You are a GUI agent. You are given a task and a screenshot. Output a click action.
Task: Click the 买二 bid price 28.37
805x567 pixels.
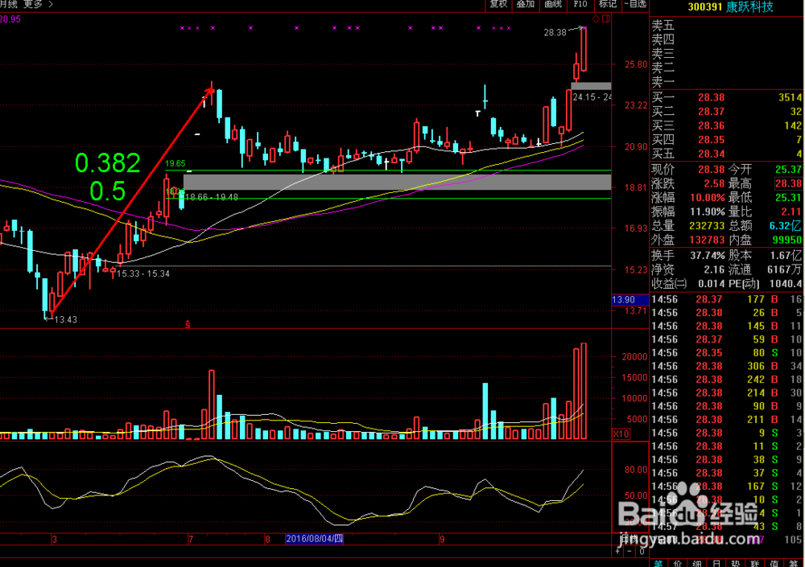coord(711,111)
